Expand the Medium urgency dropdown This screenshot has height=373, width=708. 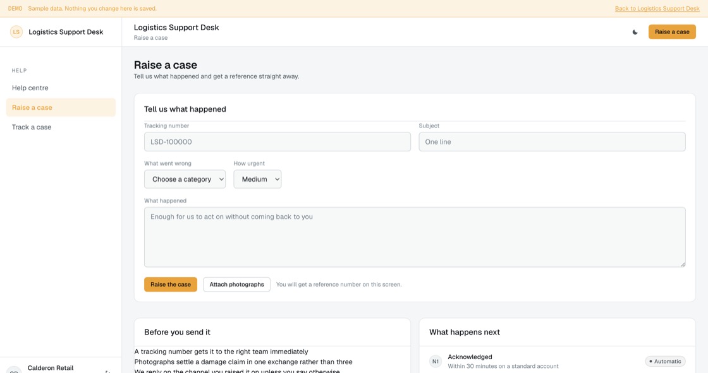(257, 179)
